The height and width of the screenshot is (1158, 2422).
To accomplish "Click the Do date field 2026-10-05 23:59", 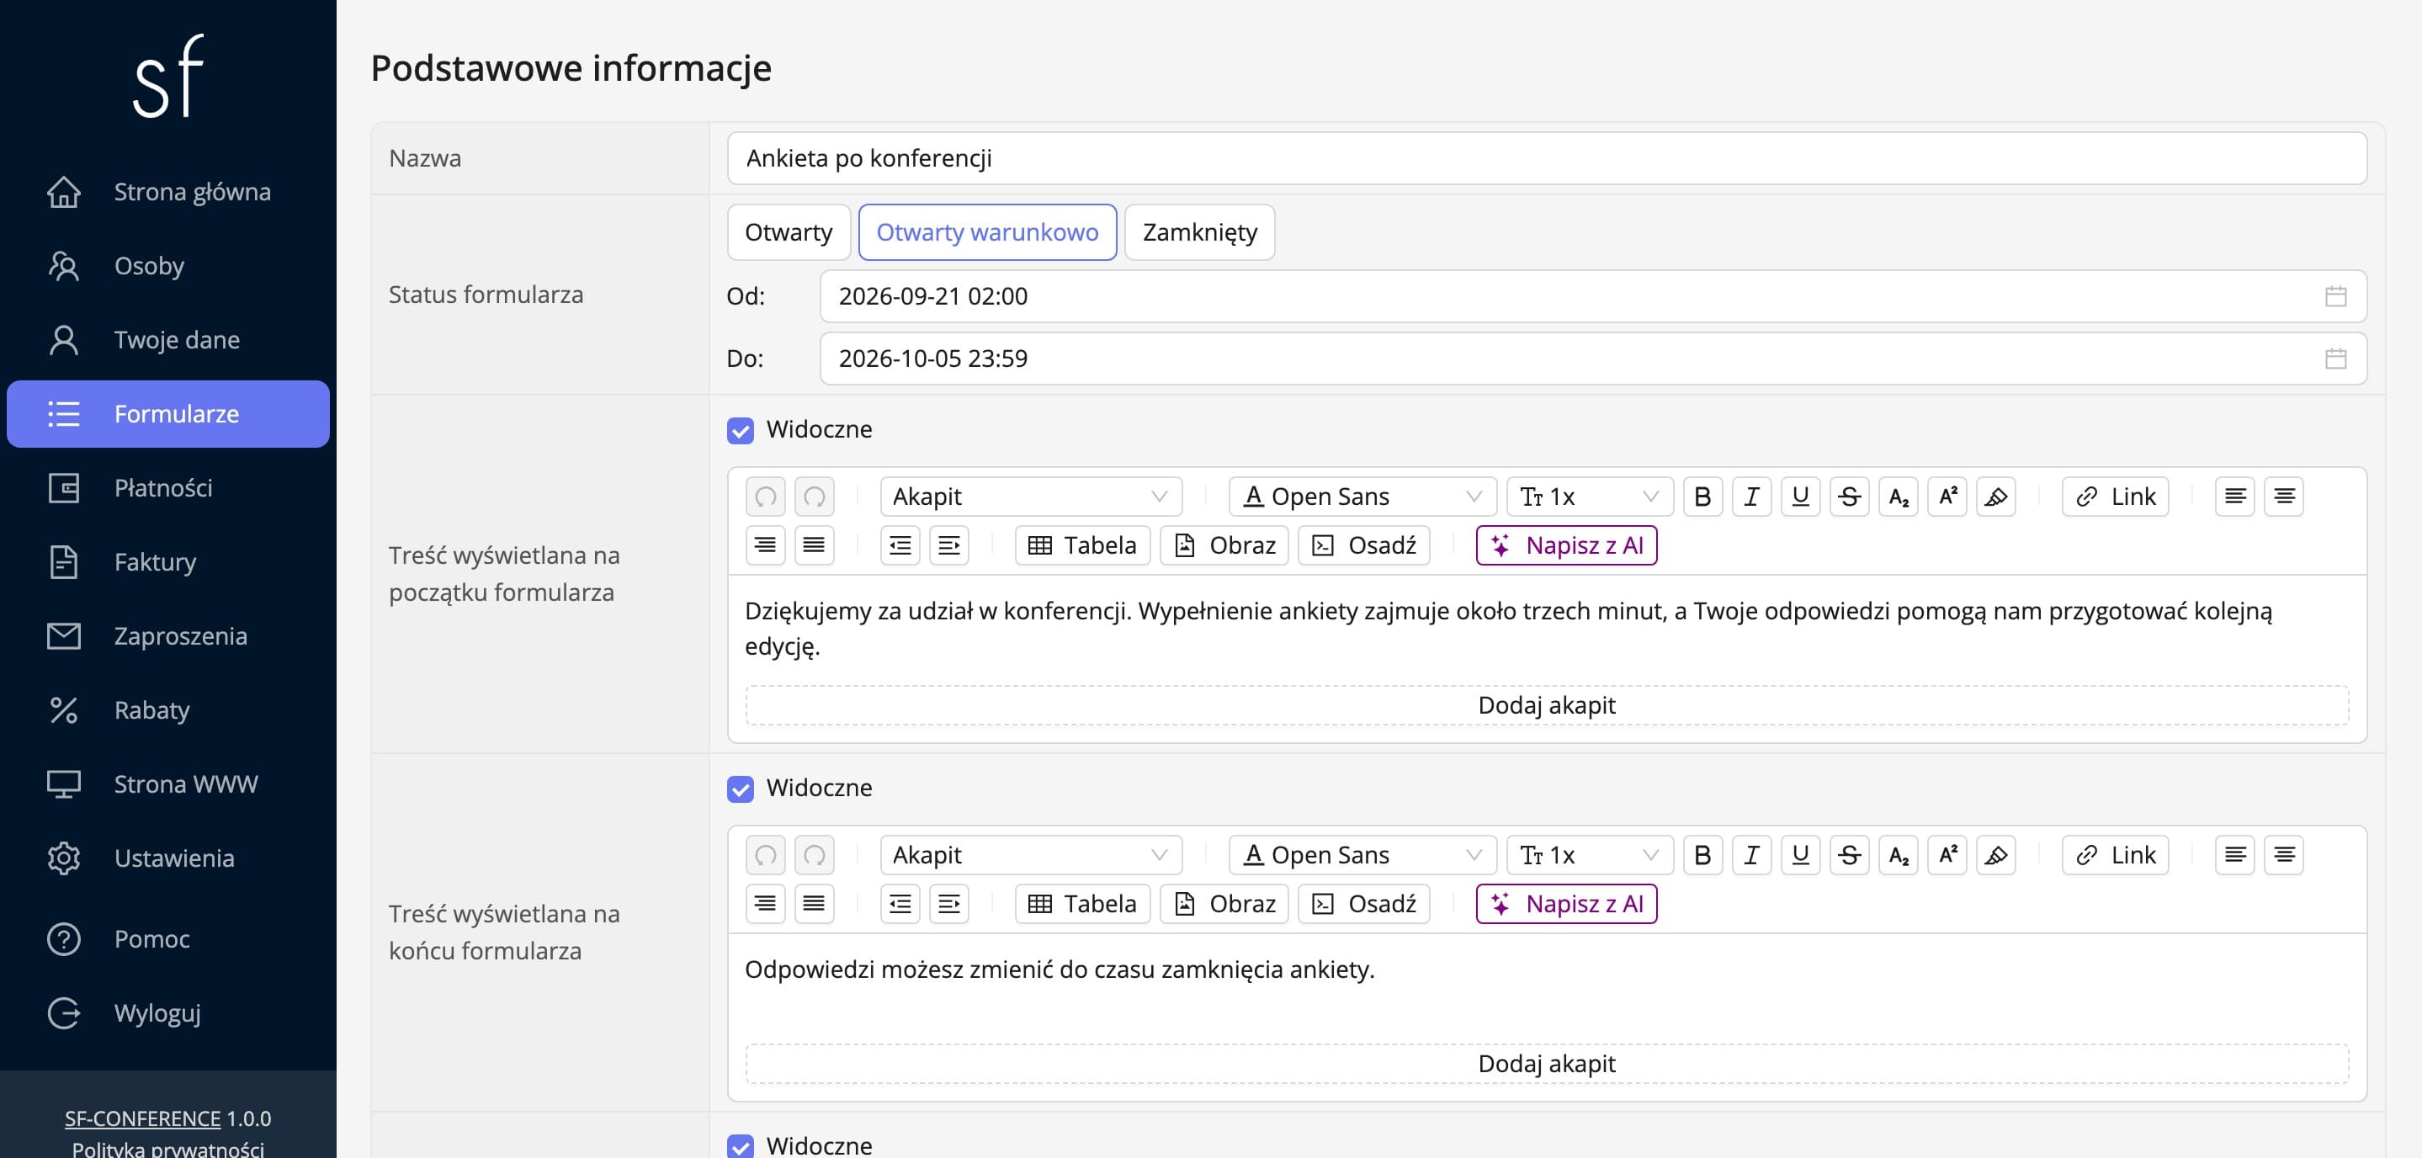I will [x=1593, y=359].
